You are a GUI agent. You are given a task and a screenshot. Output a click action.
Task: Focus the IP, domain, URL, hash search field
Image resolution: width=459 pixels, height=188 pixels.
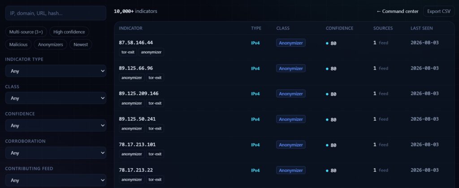(56, 13)
